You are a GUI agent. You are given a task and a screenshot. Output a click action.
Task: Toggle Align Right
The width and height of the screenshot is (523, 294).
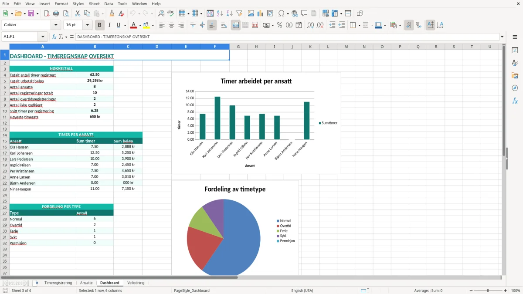pos(181,25)
